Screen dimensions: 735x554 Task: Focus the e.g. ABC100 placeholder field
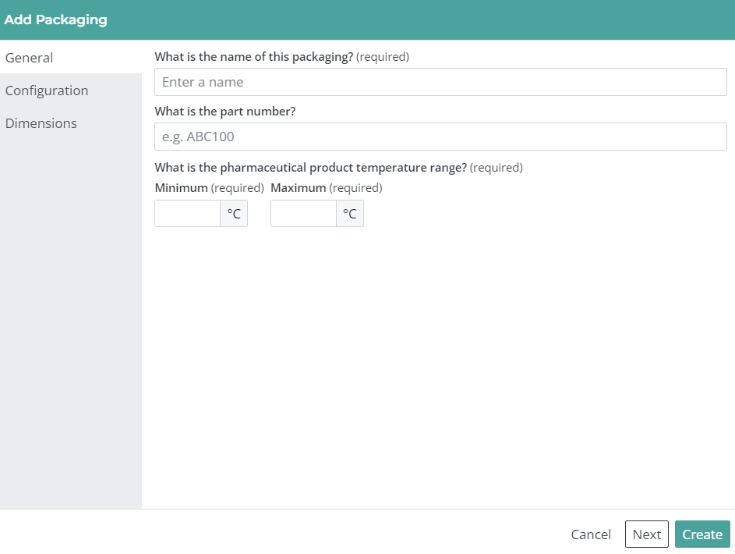[x=440, y=137]
